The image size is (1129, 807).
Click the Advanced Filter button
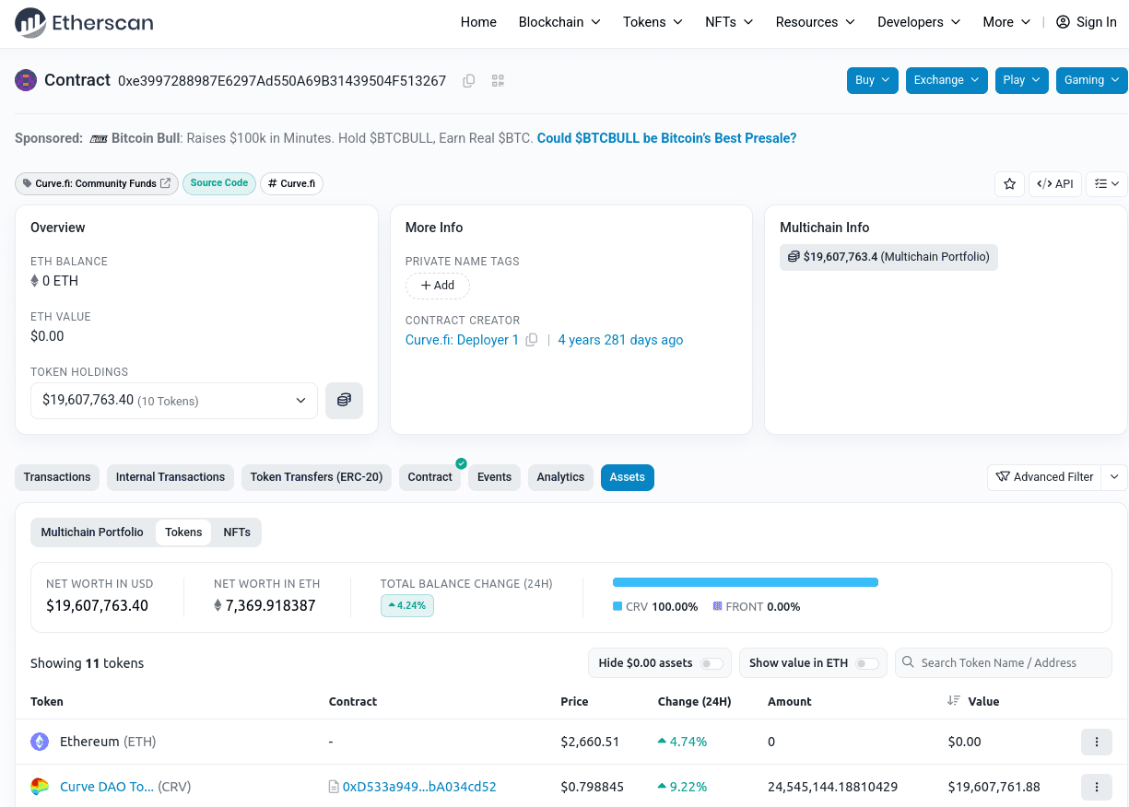pos(1045,477)
